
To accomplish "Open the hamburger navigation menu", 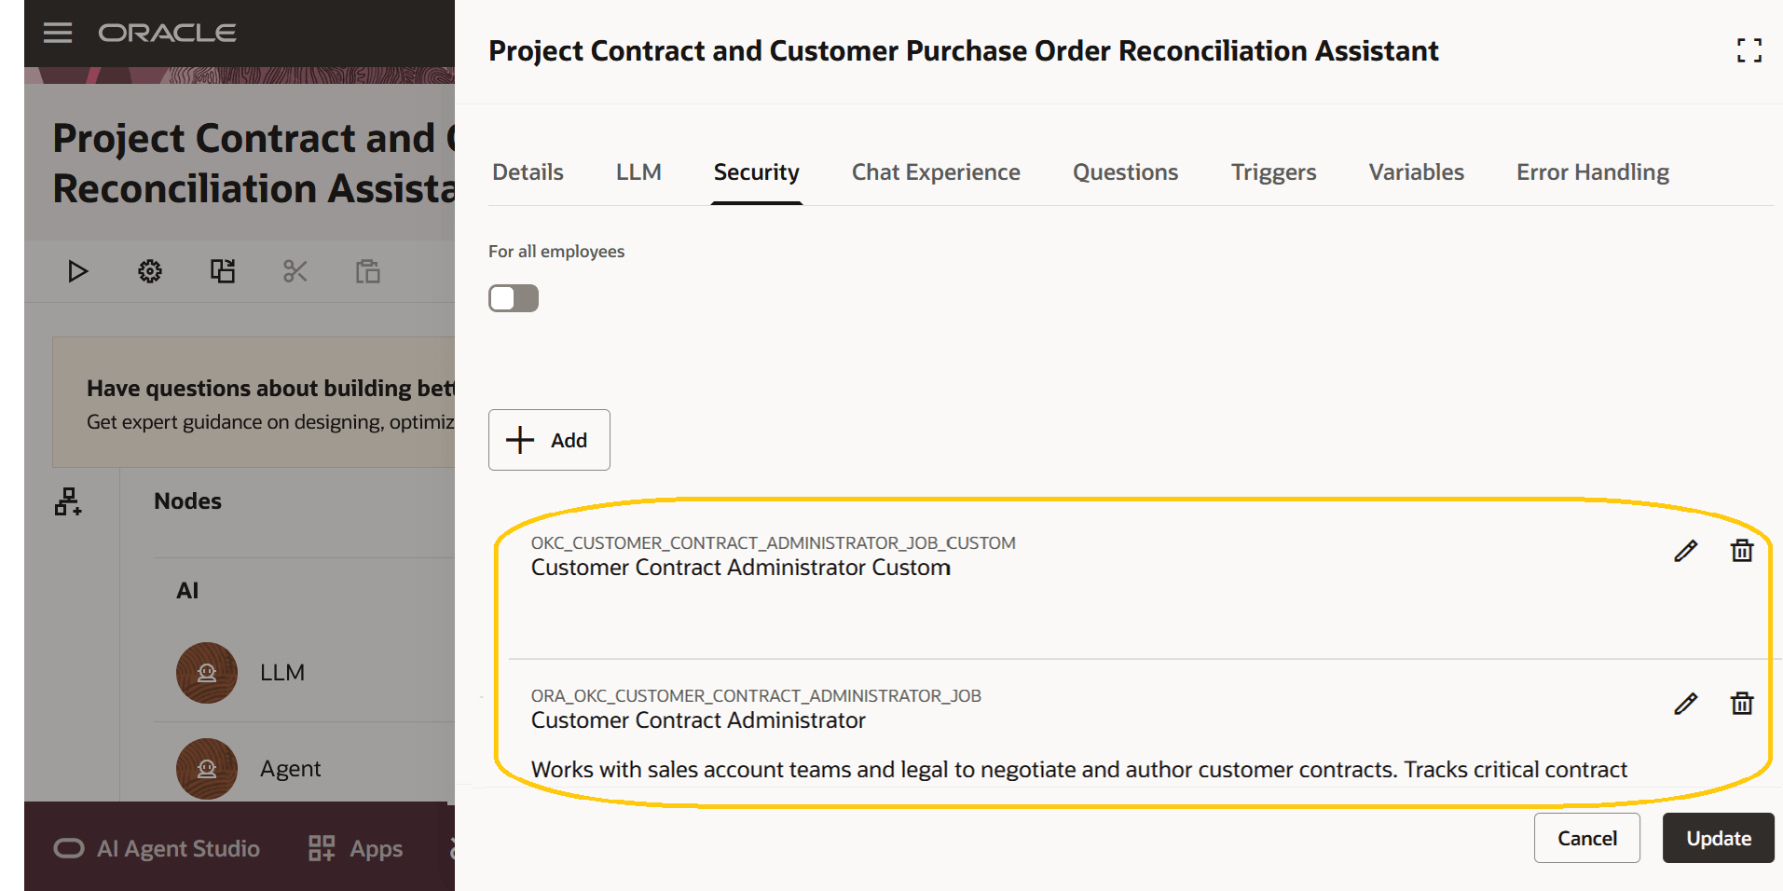I will (58, 33).
